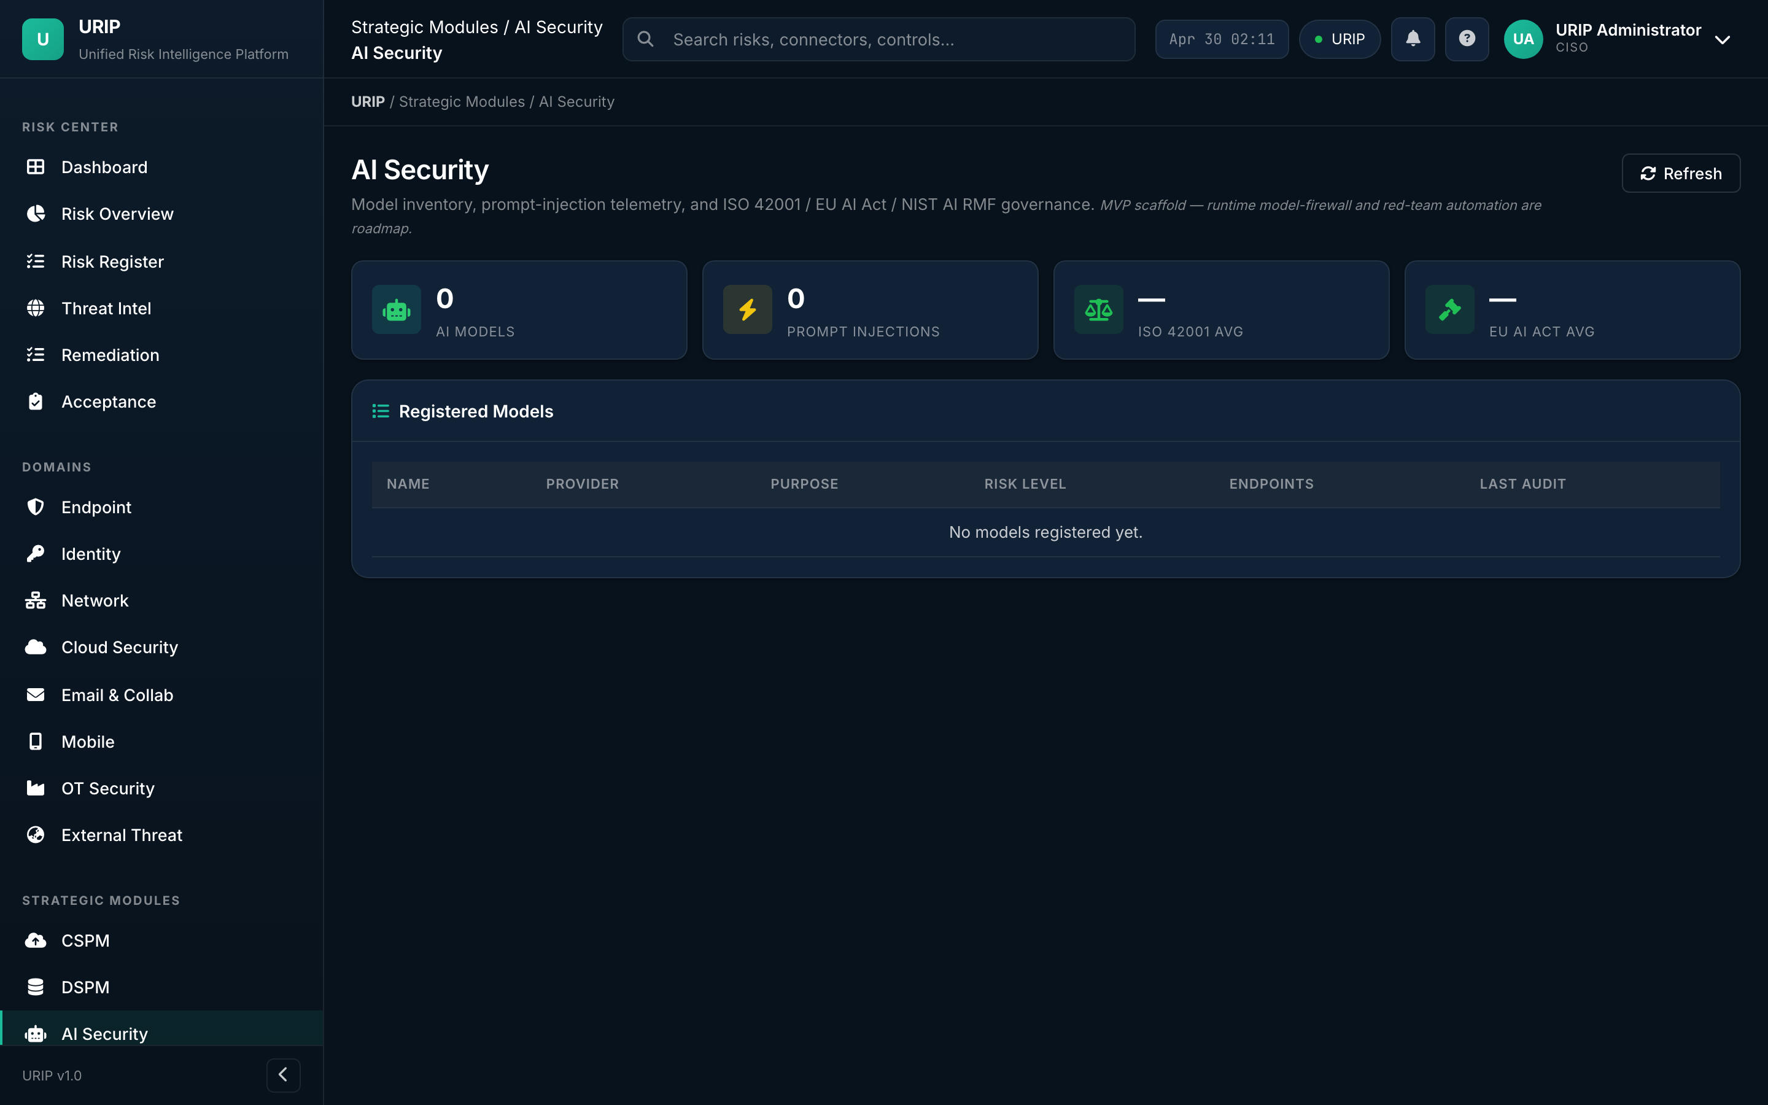The image size is (1768, 1105).
Task: Click Strategic Modules in the breadcrumb
Action: coord(462,101)
